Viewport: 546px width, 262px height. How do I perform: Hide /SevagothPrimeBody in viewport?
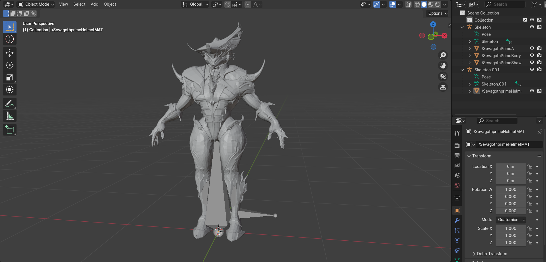pyautogui.click(x=532, y=55)
